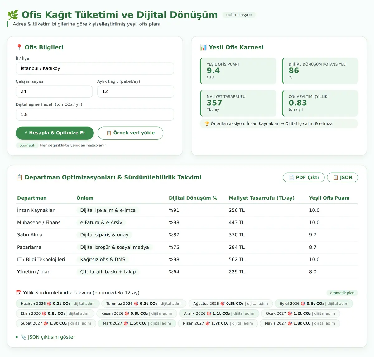Open the Aralık 2026 timeline chip

click(x=219, y=313)
